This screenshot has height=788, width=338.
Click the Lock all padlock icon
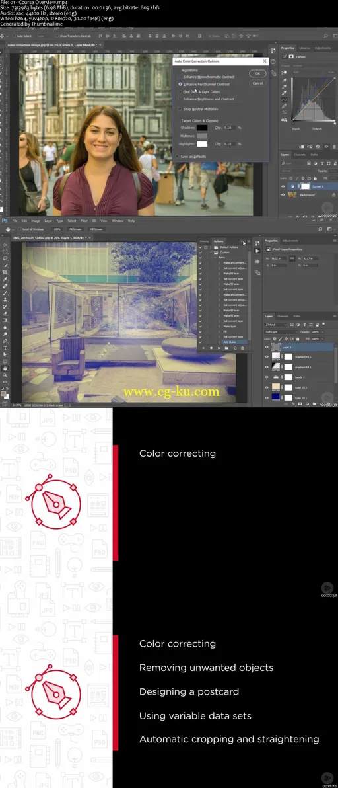pos(298,339)
